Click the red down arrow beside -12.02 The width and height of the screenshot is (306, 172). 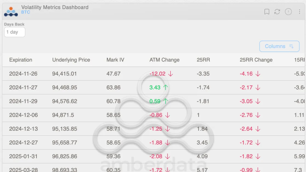click(170, 74)
